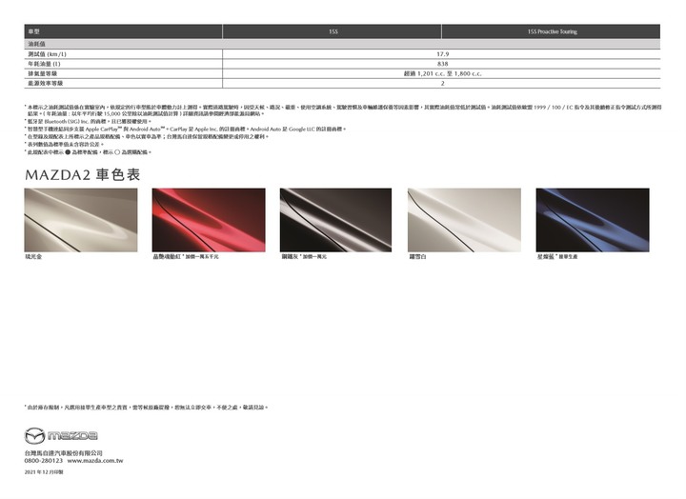Click the footnote line above the Mazda logo
Image resolution: width=686 pixels, height=499 pixels.
coord(146,408)
